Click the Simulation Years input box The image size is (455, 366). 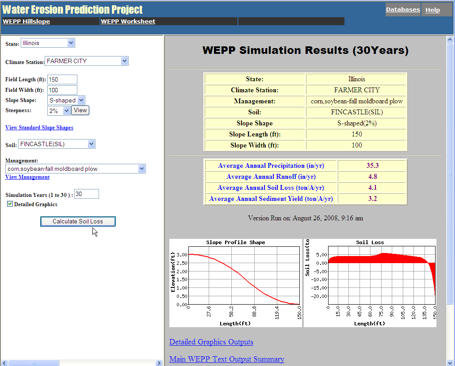click(x=86, y=194)
